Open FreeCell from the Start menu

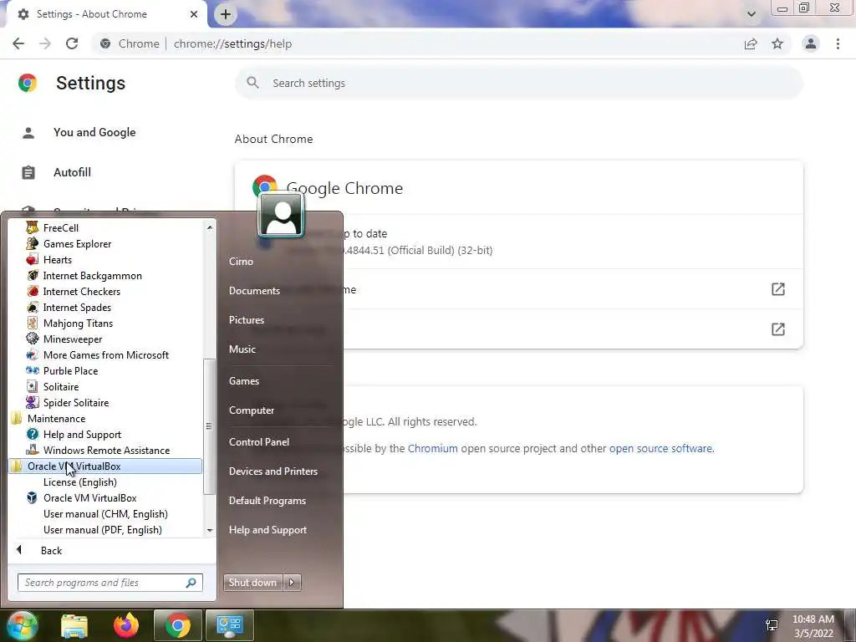[x=60, y=227]
